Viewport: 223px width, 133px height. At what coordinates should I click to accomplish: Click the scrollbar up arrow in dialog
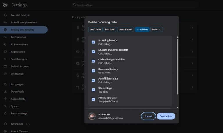coord(177,37)
